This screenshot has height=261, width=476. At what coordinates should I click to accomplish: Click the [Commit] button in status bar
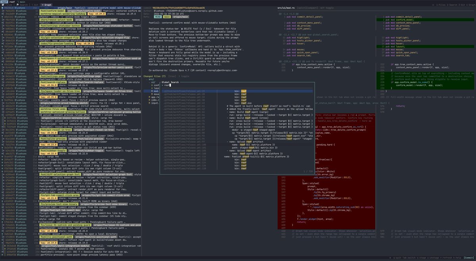468,257
